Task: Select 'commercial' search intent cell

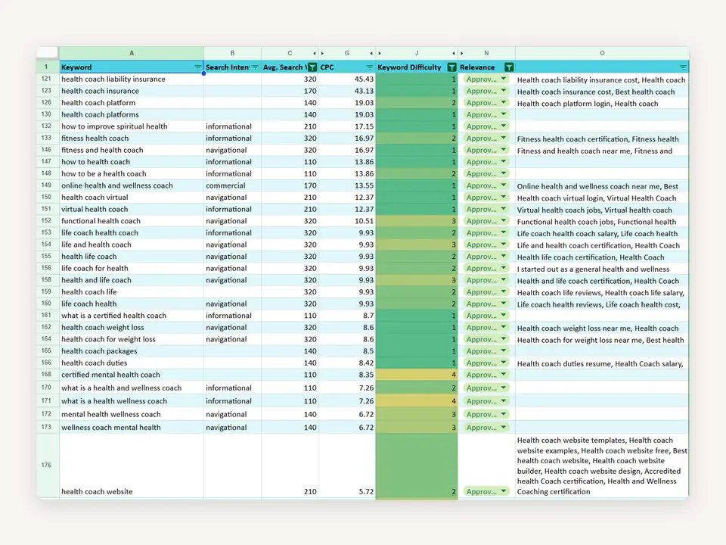Action: click(x=232, y=185)
